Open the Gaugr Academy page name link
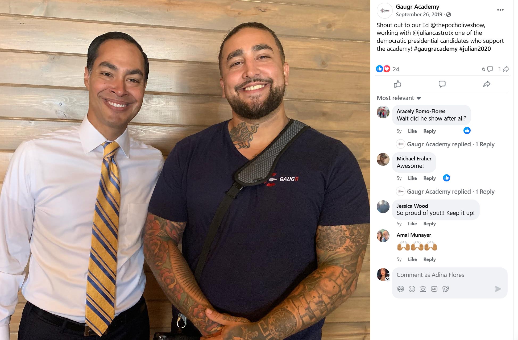This screenshot has width=518, height=340. pyautogui.click(x=417, y=7)
